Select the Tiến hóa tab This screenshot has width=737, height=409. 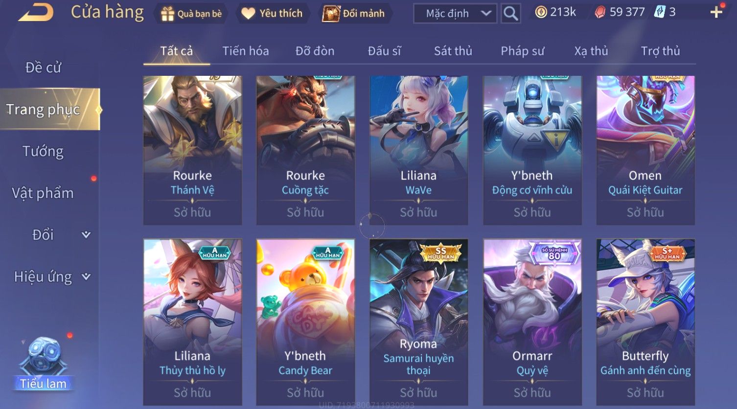[246, 51]
